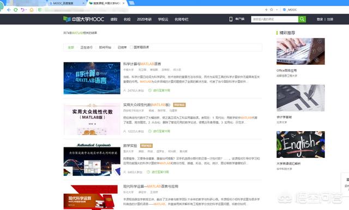Open the 实用大众线性代数 course thumbnail
The height and width of the screenshot is (210, 349).
(x=92, y=119)
